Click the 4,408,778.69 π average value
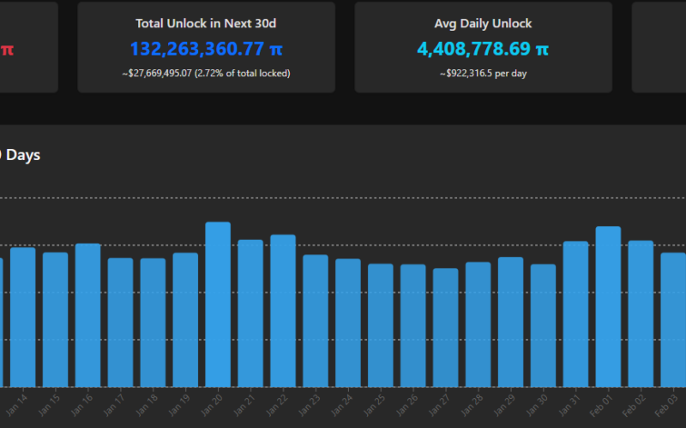686x428 pixels. pyautogui.click(x=483, y=50)
